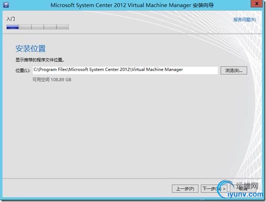The image size is (266, 202).
Task: Click the installer icon in the title bar
Action: click(6, 5)
